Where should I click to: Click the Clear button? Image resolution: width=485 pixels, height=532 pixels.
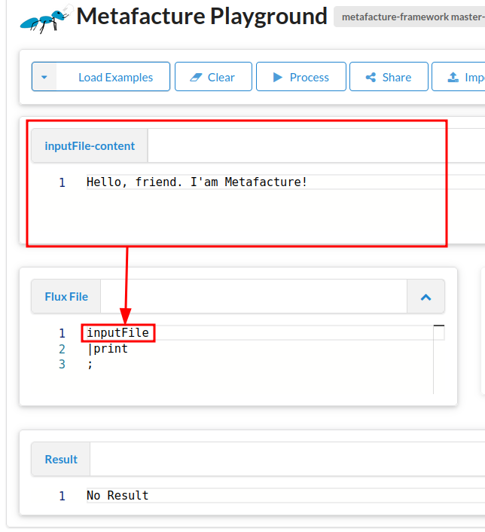213,77
